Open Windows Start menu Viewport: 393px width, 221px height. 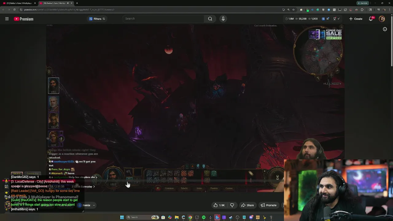[x=122, y=217]
